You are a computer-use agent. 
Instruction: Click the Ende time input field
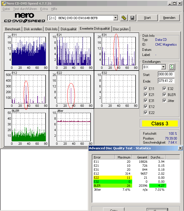click(166, 81)
